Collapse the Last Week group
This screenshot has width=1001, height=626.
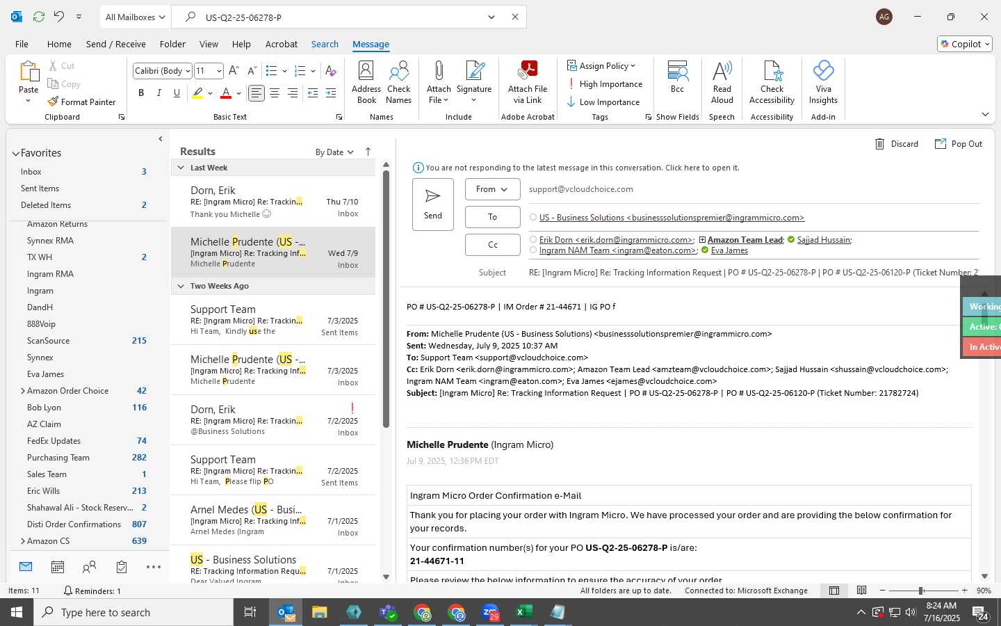[181, 168]
